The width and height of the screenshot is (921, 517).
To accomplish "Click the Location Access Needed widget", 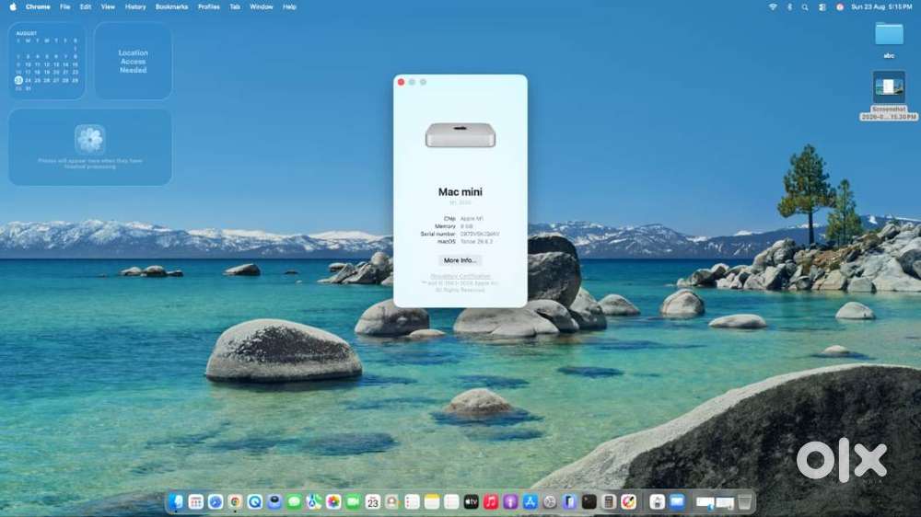I will [x=134, y=61].
